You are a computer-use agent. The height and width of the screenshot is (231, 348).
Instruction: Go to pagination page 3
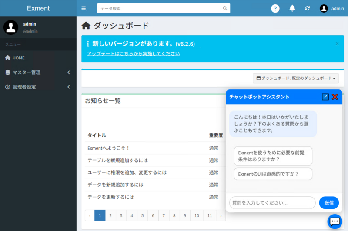121,215
